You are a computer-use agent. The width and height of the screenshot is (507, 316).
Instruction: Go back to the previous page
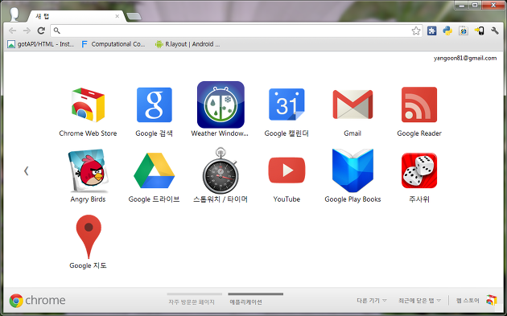[x=12, y=31]
